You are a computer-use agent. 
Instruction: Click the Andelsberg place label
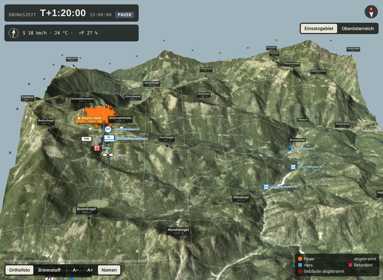(x=342, y=125)
